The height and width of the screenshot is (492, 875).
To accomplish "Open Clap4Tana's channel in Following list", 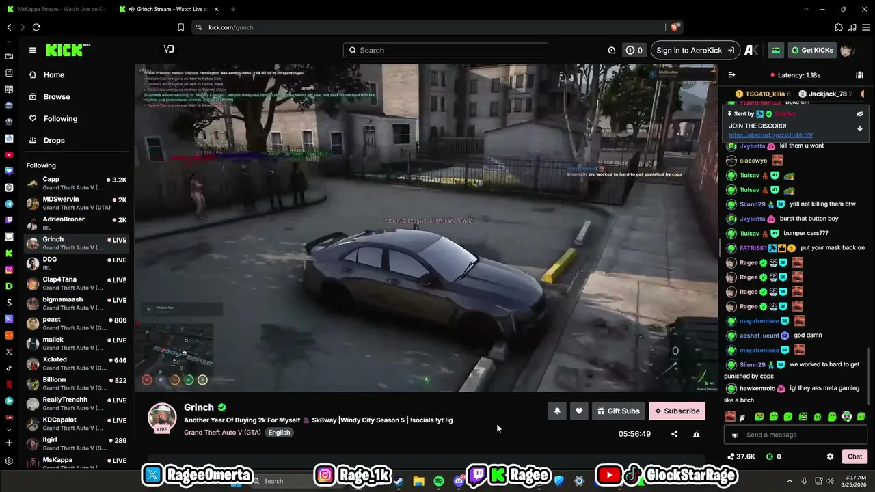I will pyautogui.click(x=77, y=284).
